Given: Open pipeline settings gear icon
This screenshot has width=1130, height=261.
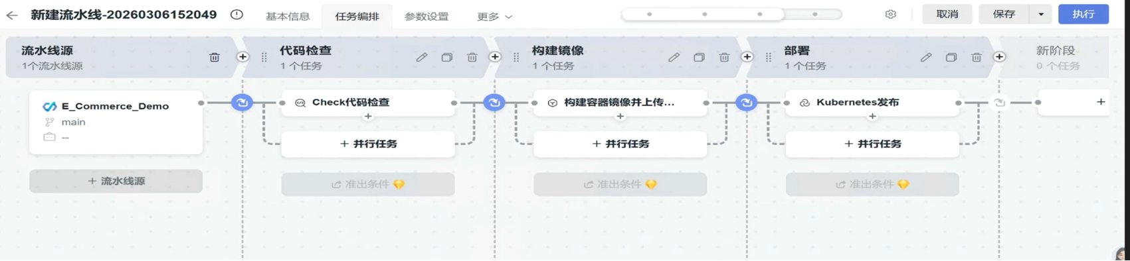Looking at the screenshot, I should pos(890,15).
